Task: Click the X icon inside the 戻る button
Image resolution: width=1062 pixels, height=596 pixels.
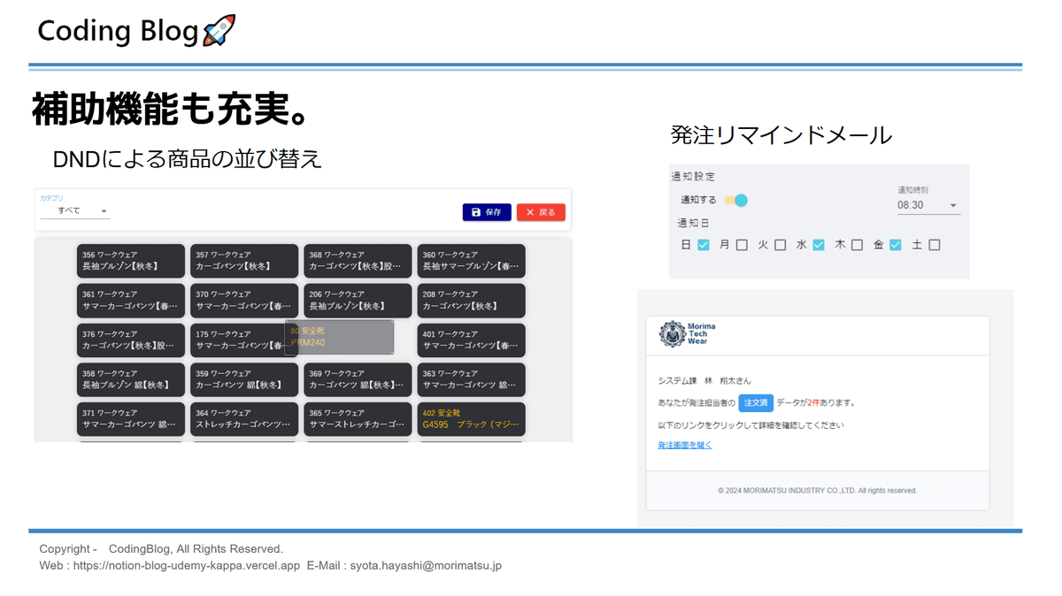Action: (529, 212)
